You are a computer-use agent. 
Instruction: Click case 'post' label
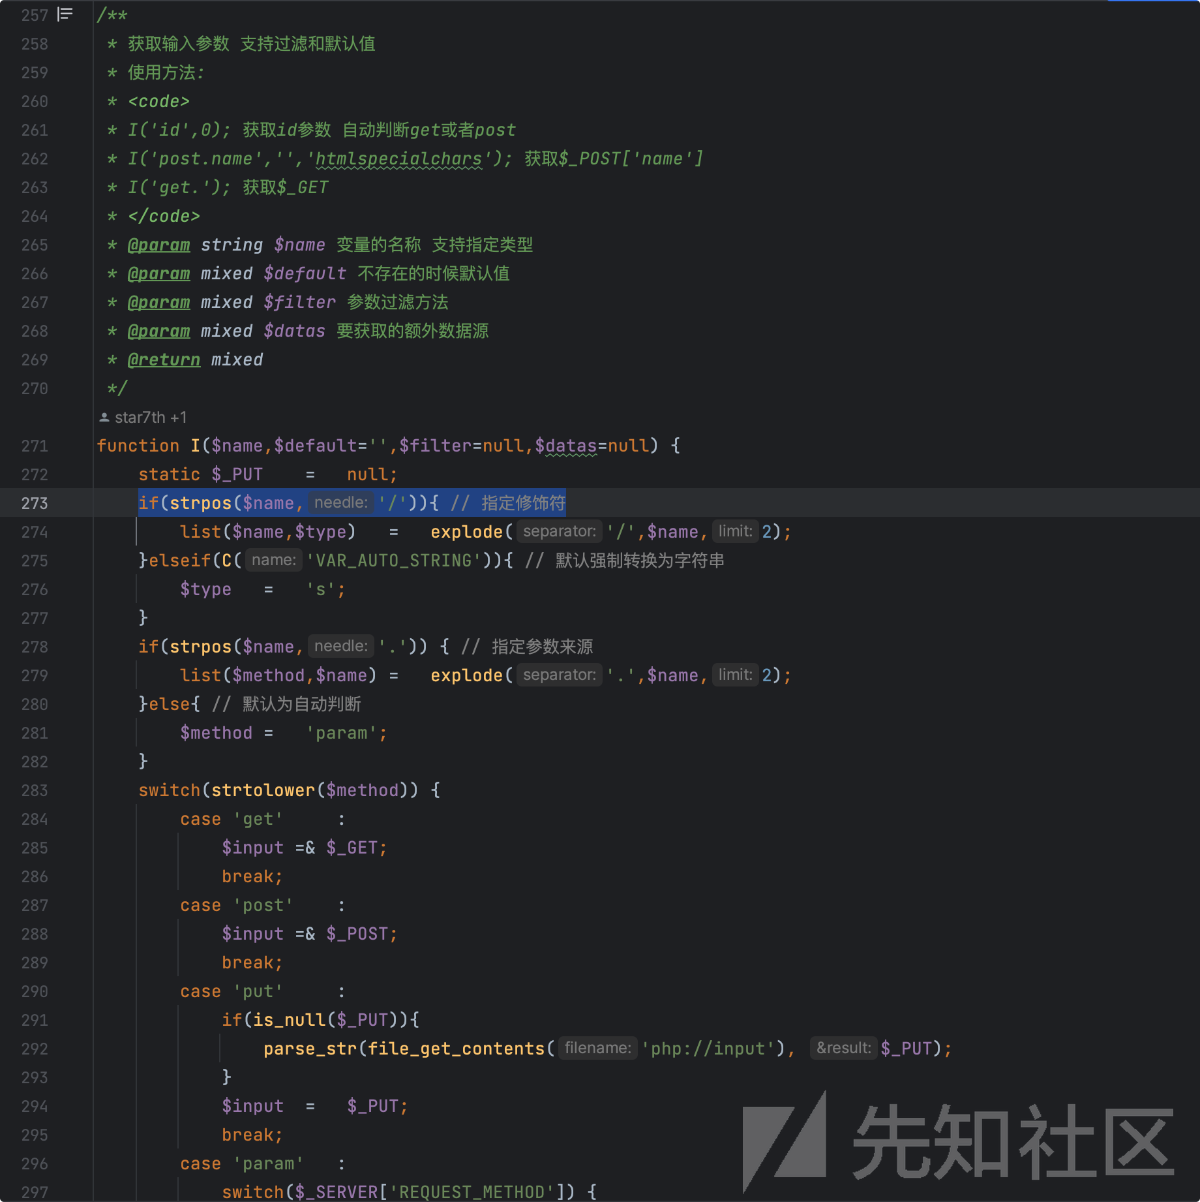pyautogui.click(x=237, y=905)
